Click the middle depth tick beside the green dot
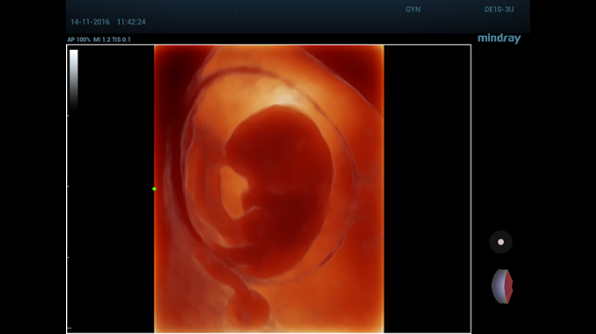This screenshot has height=334, width=596. pyautogui.click(x=68, y=187)
